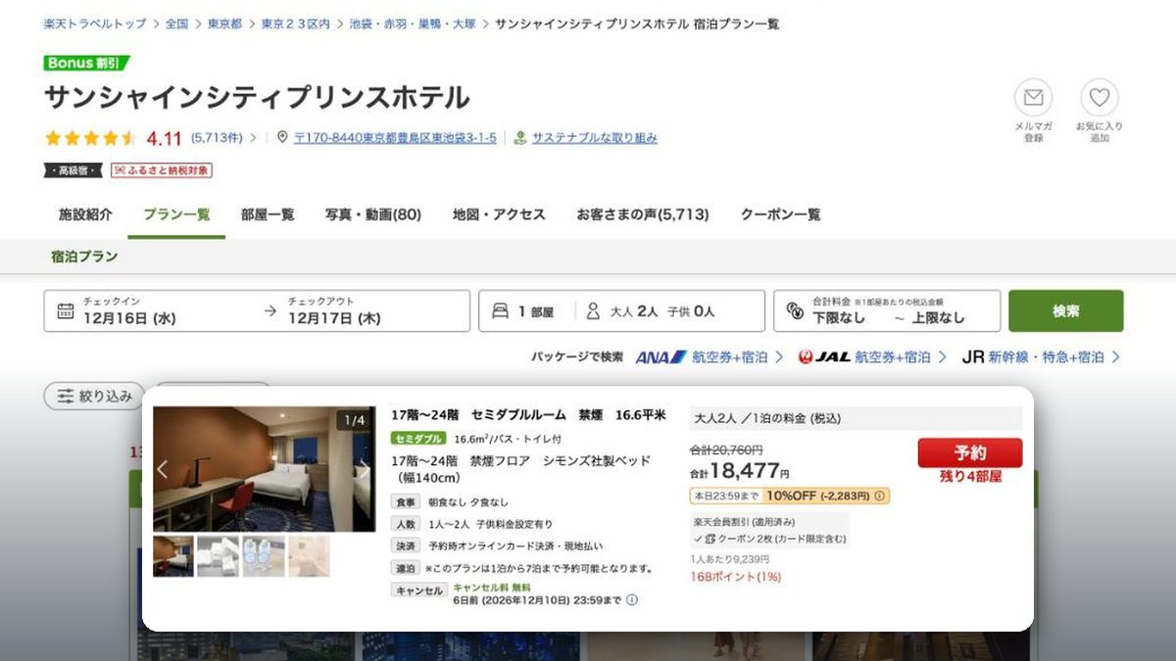Click the メルマガ登録 envelope icon
The height and width of the screenshot is (661, 1176).
(1033, 98)
